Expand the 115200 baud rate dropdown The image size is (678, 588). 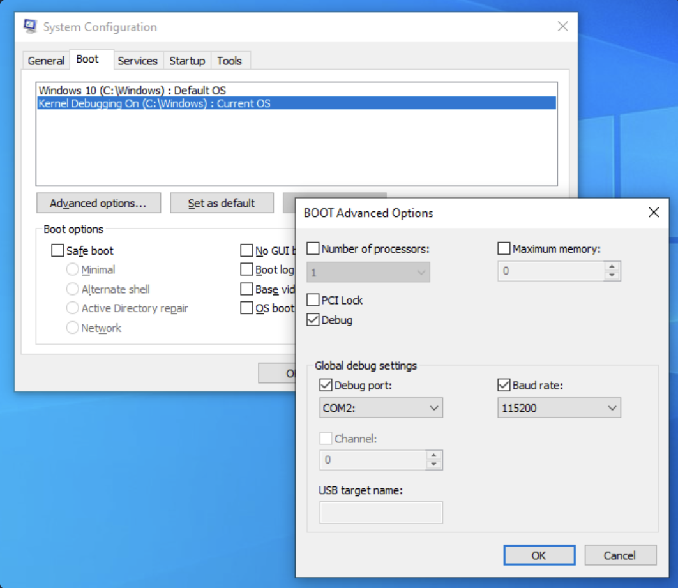(x=559, y=408)
